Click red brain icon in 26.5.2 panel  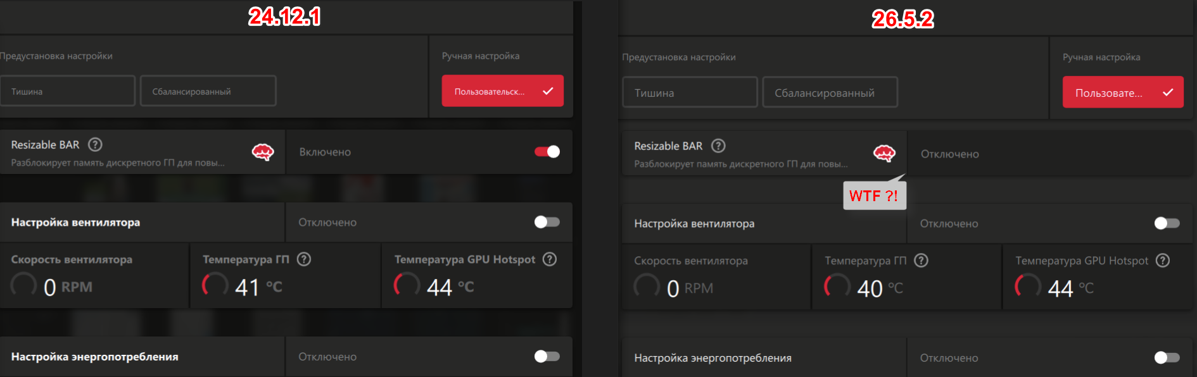(885, 153)
